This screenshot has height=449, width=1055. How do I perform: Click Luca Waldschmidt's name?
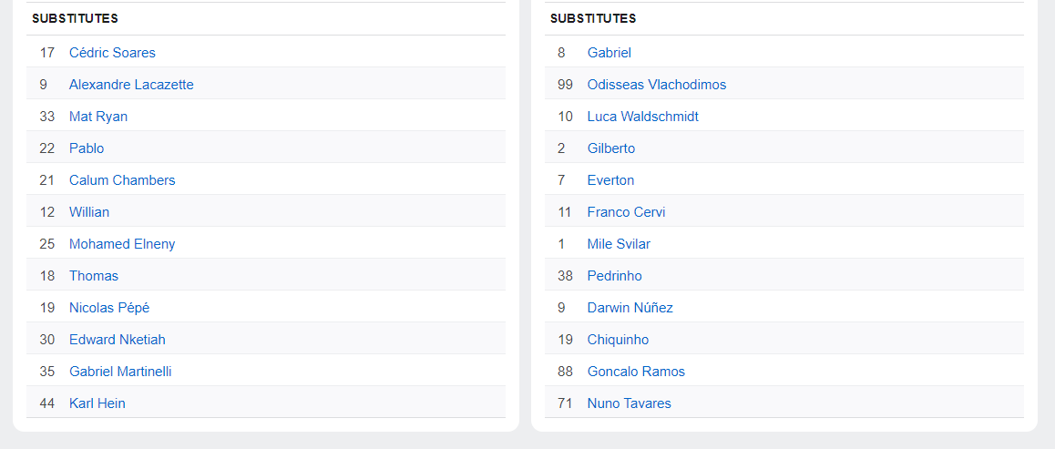point(643,117)
